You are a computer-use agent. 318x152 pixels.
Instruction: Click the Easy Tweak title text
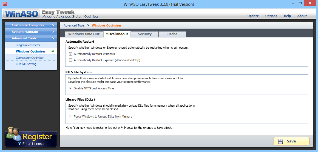(58, 12)
